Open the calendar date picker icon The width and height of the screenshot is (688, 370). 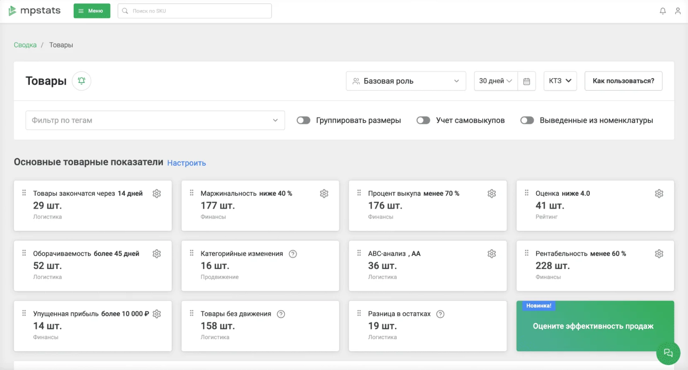point(526,81)
